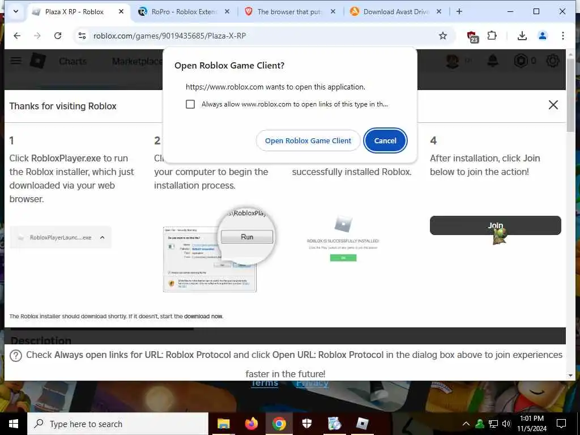The width and height of the screenshot is (580, 435).
Task: Open the tab search dropdown arrow
Action: [x=15, y=11]
